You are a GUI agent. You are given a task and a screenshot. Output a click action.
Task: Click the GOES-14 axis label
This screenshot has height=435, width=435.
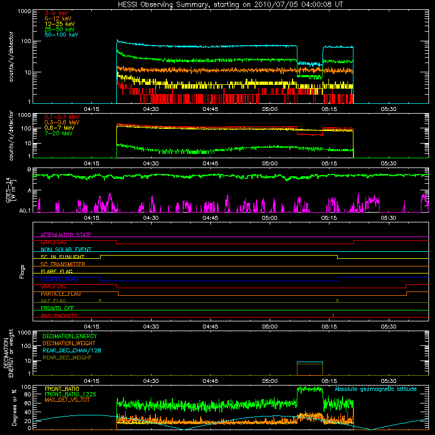[x=11, y=190]
